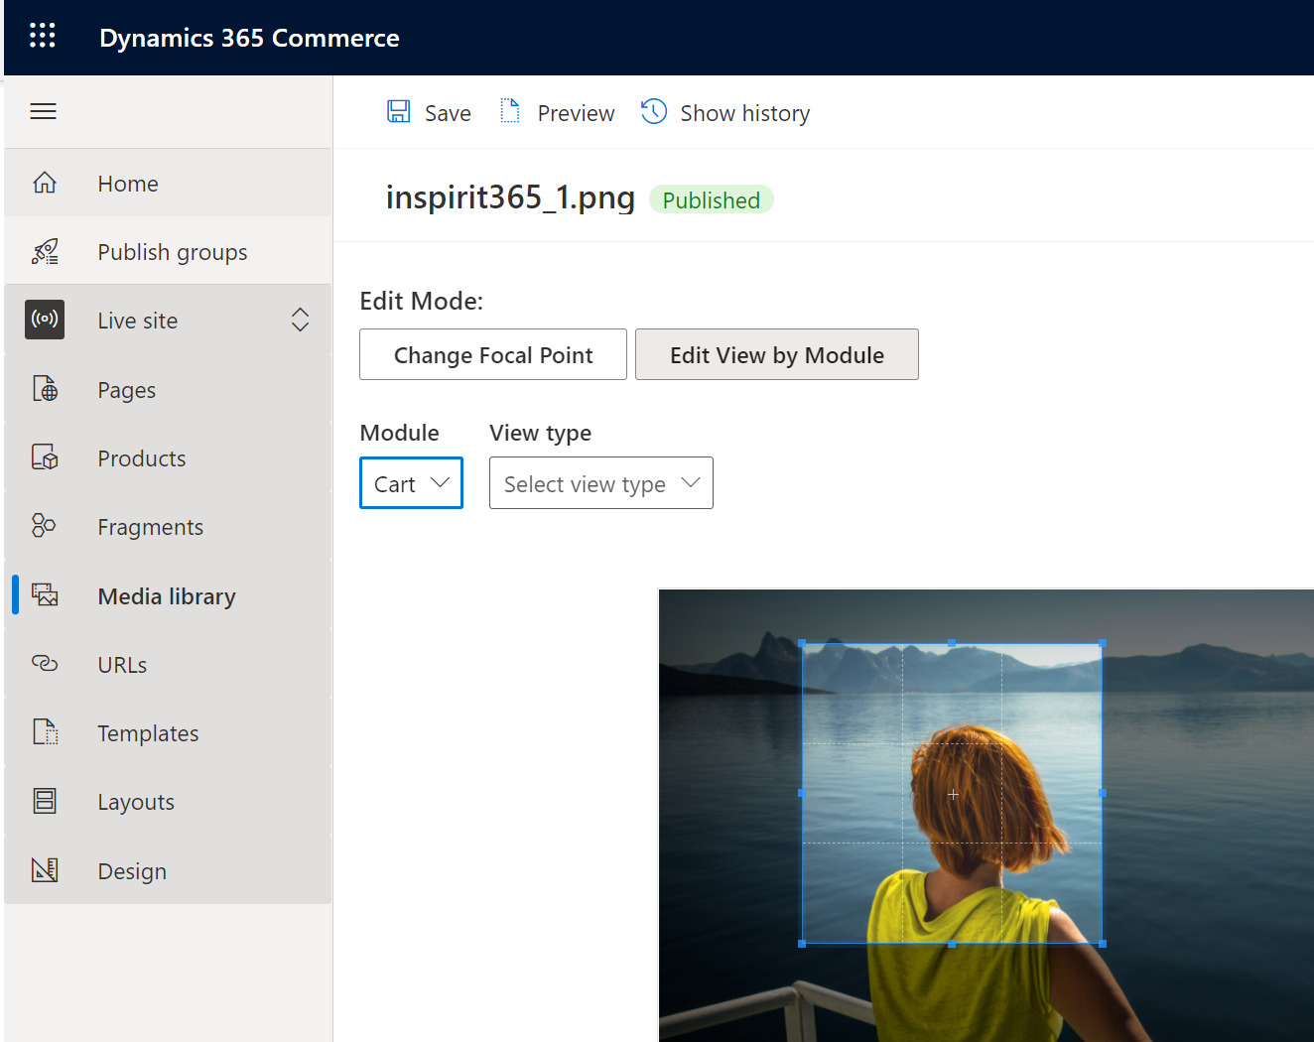Open the Design sidebar item
Screen dimensions: 1314x1042
(x=132, y=871)
